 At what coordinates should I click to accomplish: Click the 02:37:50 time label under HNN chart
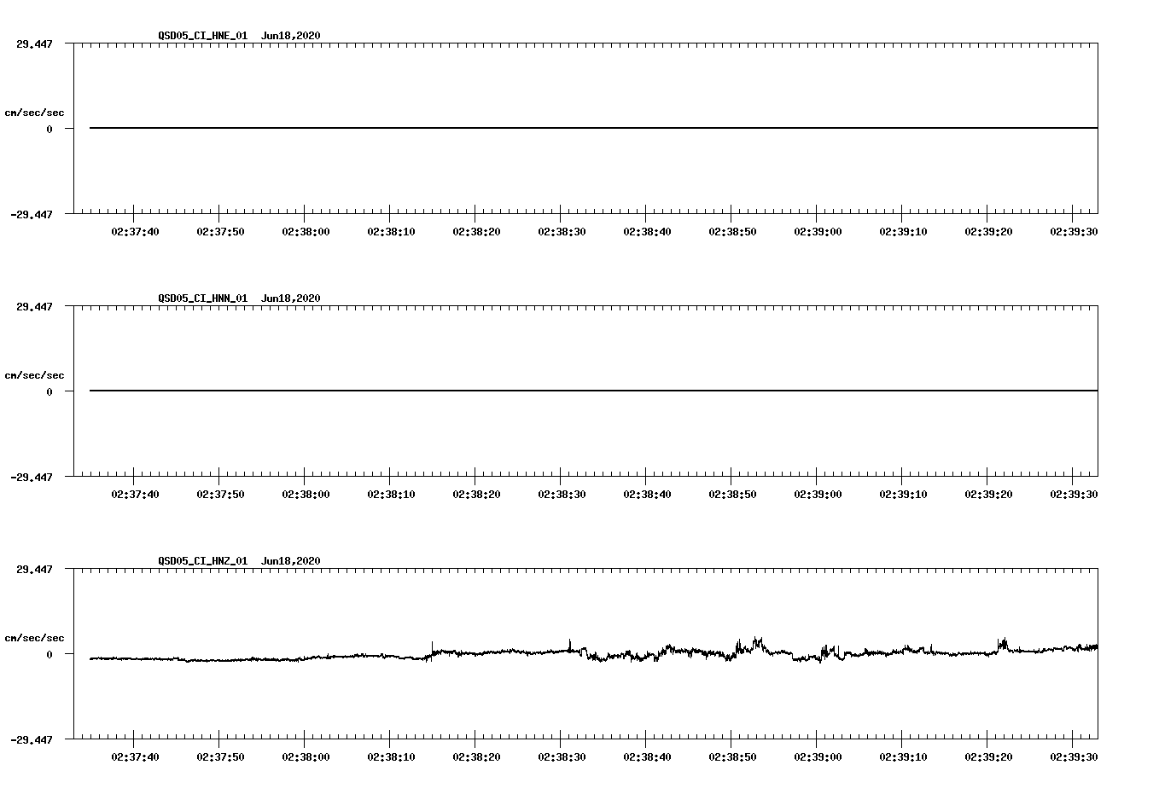(x=220, y=495)
